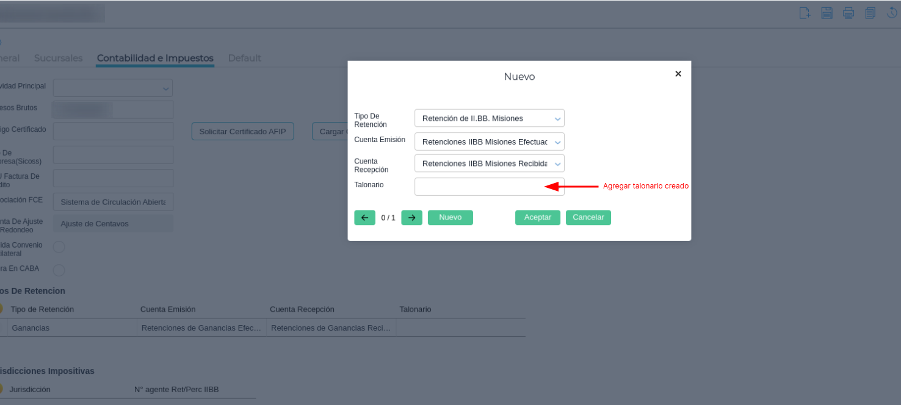Viewport: 901px width, 405px height.
Task: Open the Cuenta Recepción dropdown
Action: point(490,163)
